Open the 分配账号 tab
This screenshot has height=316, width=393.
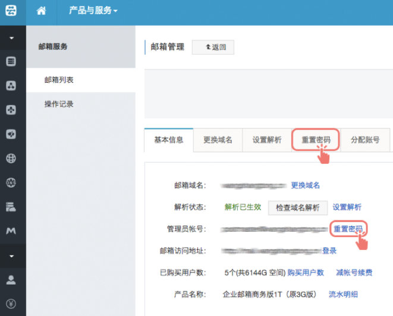pyautogui.click(x=365, y=140)
